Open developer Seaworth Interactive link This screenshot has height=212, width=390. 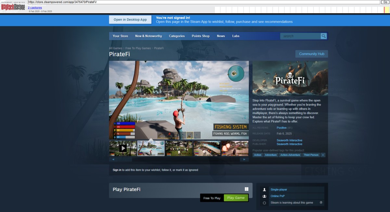[x=289, y=140]
